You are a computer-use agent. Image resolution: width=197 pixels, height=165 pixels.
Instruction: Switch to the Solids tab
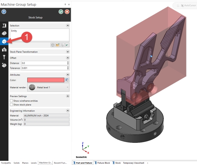point(17,163)
